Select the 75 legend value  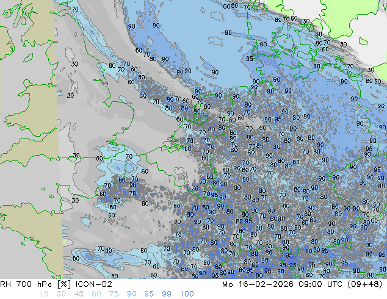114,294
